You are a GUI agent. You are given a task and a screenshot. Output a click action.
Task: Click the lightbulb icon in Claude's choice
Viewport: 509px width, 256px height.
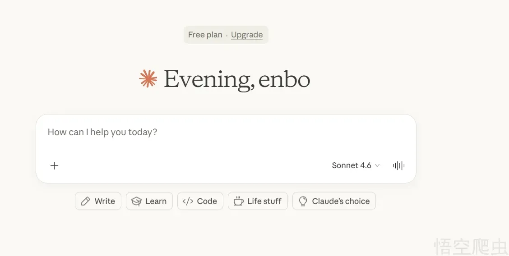303,201
